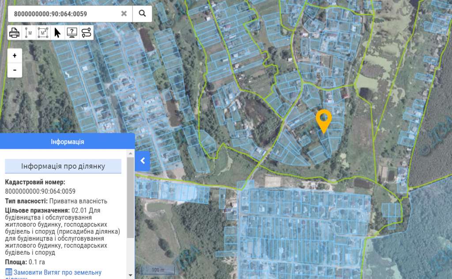Click the Інформація panel header tab

pyautogui.click(x=67, y=142)
